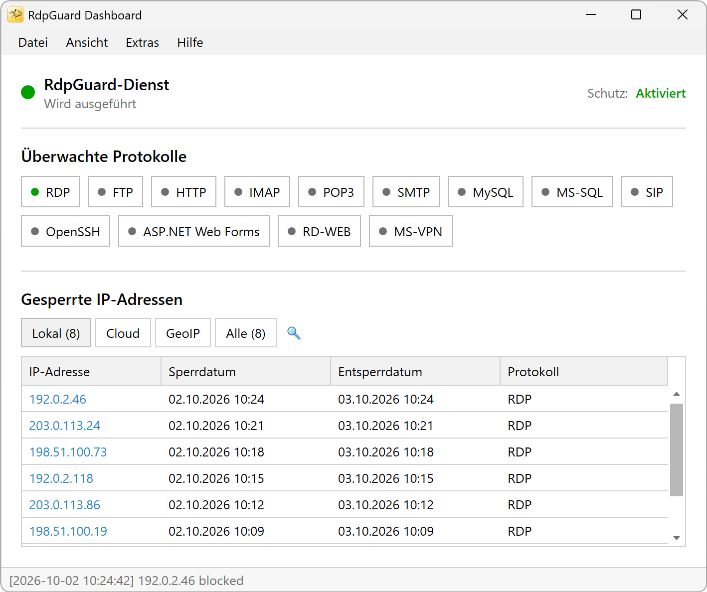The height and width of the screenshot is (592, 707).
Task: Click the blocked list scrollbar thumb
Action: click(x=677, y=450)
